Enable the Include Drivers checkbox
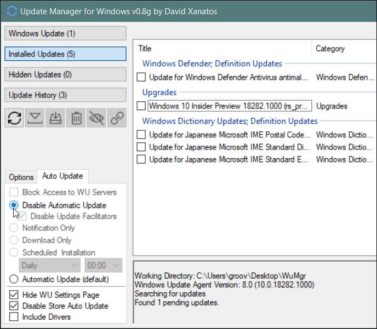The height and width of the screenshot is (329, 377). (14, 317)
